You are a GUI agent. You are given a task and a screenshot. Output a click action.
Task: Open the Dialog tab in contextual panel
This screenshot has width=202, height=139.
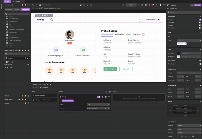click(35, 88)
